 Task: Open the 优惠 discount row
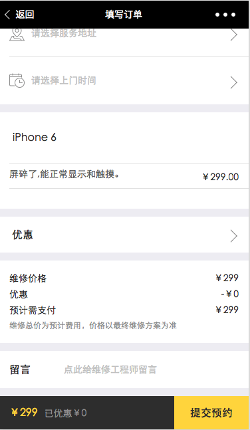click(124, 235)
